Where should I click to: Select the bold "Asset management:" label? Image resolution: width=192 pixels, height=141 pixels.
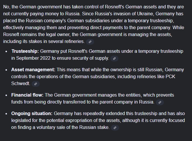33,70
